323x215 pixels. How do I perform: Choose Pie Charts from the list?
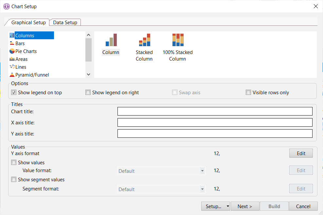[x=26, y=51]
